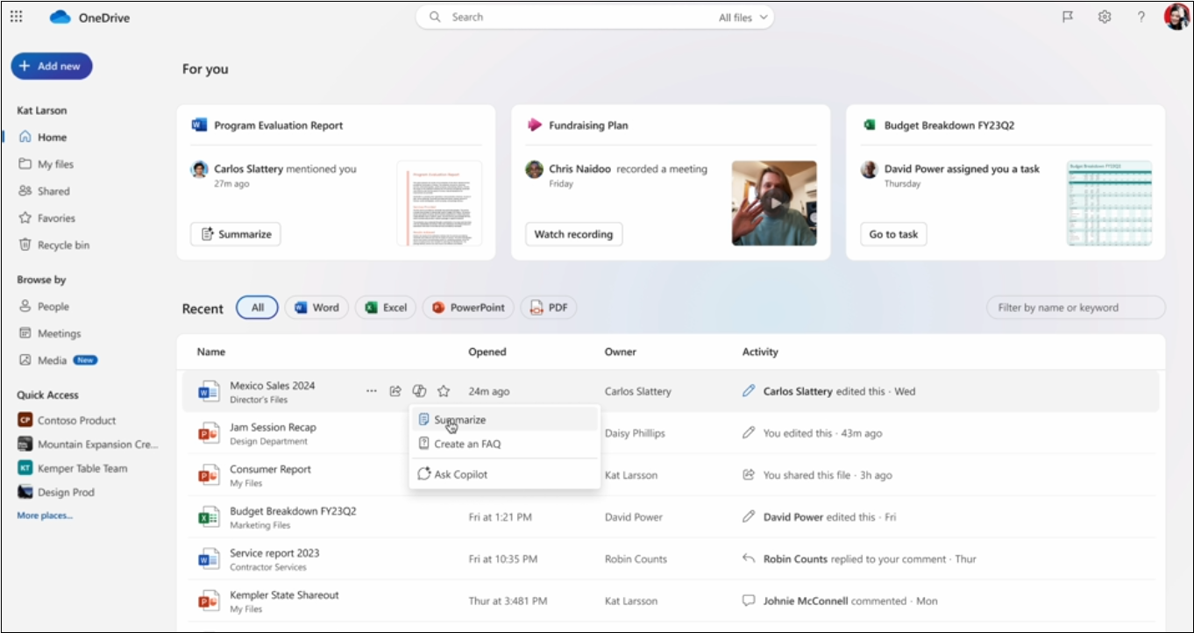Choose Create an FAQ menu option
The width and height of the screenshot is (1194, 633).
pyautogui.click(x=466, y=444)
